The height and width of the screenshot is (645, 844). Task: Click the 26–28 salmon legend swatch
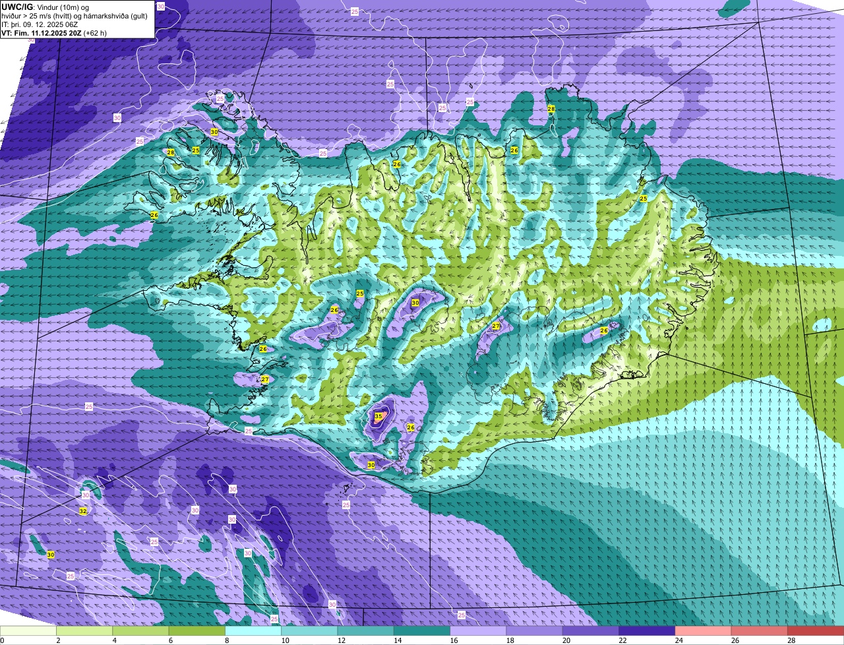760,631
